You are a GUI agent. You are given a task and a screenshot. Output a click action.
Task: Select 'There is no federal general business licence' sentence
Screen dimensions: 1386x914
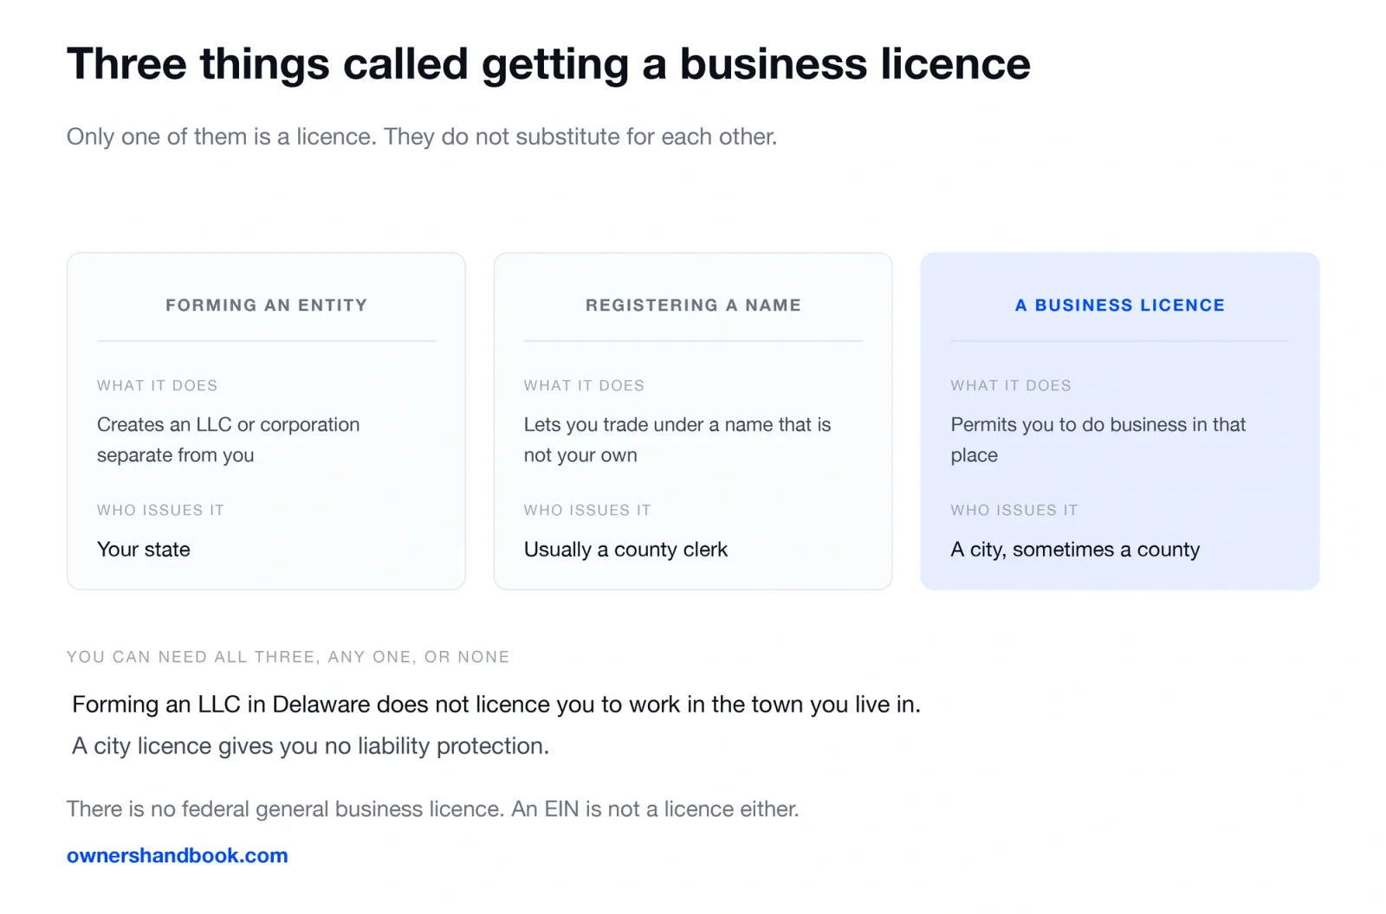285,809
